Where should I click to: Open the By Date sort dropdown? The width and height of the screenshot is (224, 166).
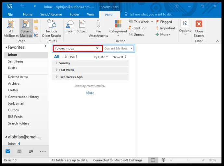point(101,57)
